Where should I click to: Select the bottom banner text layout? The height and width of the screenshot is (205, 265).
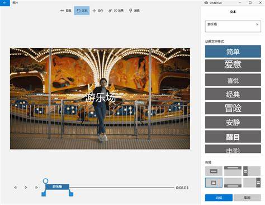233,183
